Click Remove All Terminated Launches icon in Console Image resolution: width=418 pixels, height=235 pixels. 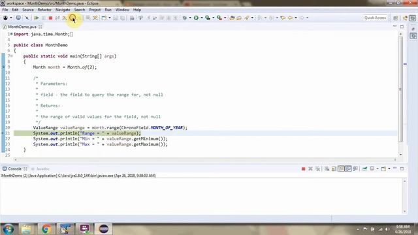317,169
